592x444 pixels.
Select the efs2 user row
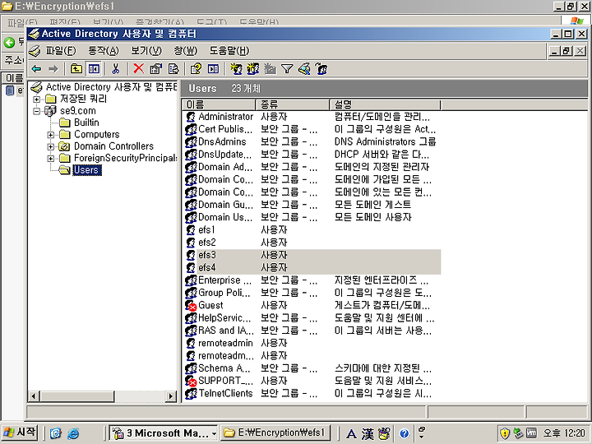(312, 243)
